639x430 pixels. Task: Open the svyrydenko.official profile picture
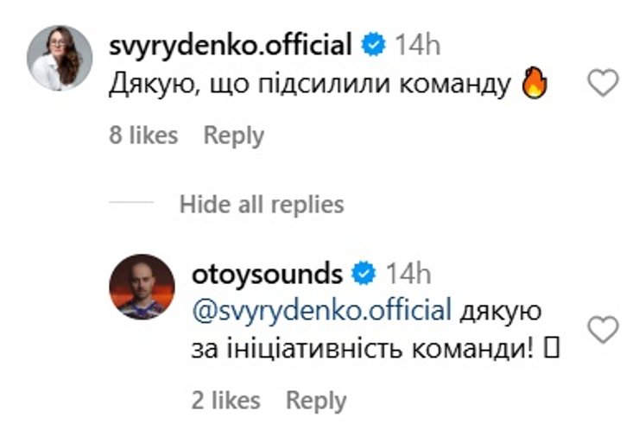point(60,58)
